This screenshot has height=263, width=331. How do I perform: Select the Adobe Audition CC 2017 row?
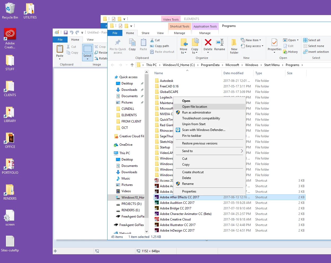coord(229,203)
